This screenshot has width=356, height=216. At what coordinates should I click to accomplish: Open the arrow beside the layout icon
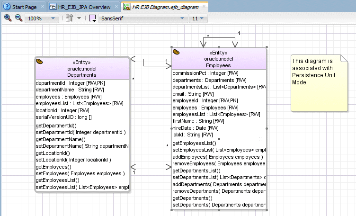click(79, 18)
